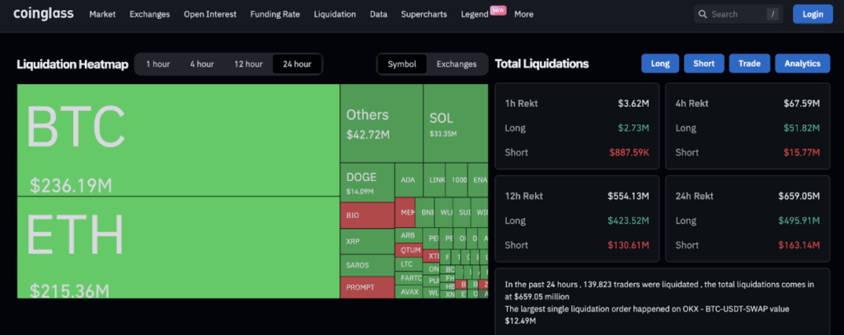Select the Symbol heatmap view
The image size is (844, 335).
pos(402,64)
